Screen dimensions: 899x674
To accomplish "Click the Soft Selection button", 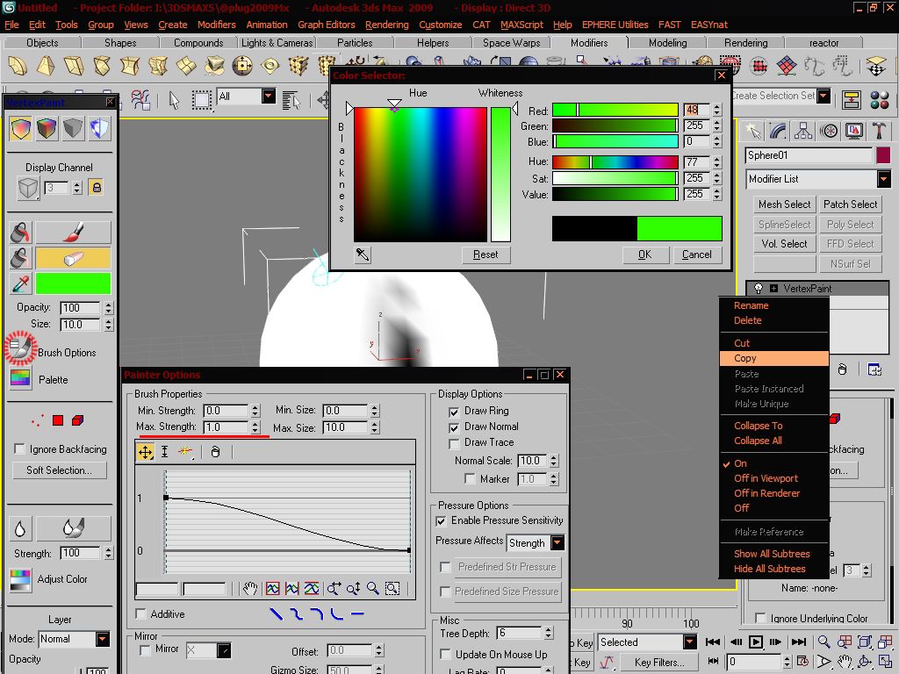I will pos(59,470).
